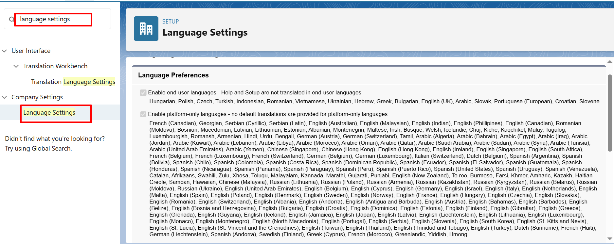This screenshot has height=244, width=614.
Task: Toggle the Enable platform-only languages checkbox
Action: [x=143, y=114]
